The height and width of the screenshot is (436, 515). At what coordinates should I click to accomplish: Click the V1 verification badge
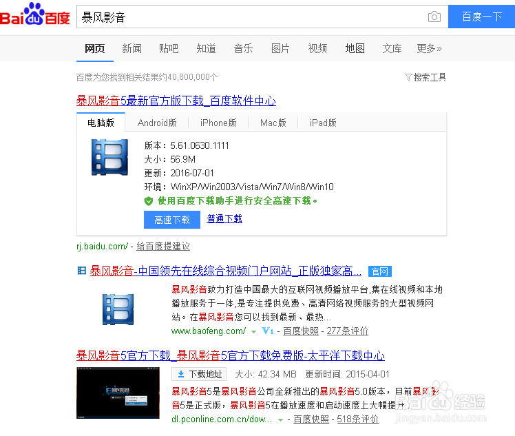[x=268, y=331]
